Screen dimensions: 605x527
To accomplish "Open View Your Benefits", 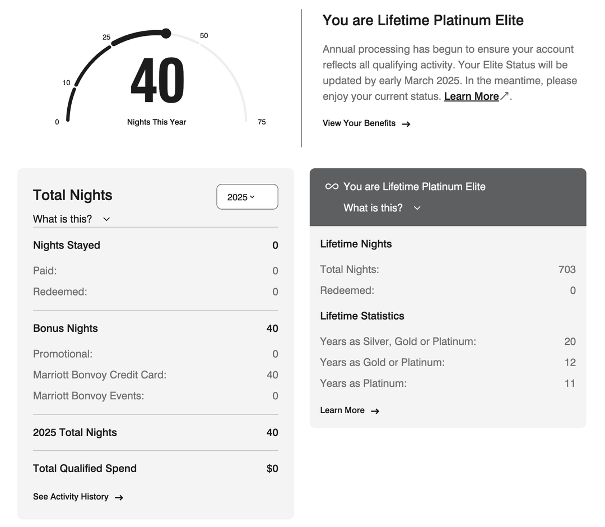I will point(359,123).
